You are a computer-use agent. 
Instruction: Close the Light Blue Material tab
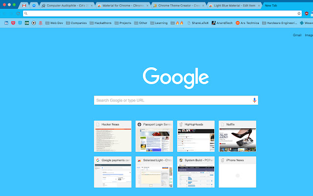[x=259, y=6]
